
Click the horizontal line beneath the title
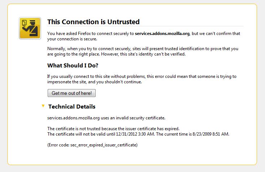pyautogui.click(x=145, y=26)
